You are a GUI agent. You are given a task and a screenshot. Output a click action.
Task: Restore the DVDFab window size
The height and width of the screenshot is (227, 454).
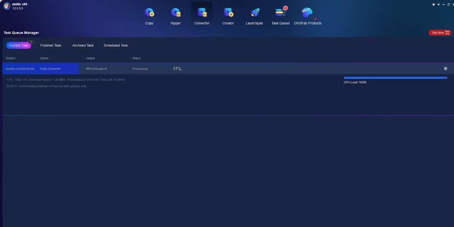pyautogui.click(x=449, y=5)
